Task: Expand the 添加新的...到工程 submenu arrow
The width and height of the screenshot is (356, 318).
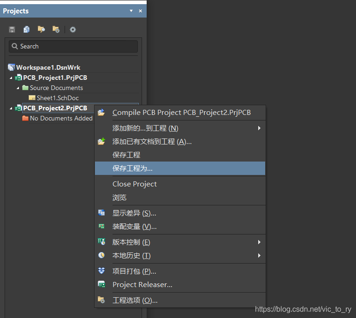Action: tap(259, 128)
